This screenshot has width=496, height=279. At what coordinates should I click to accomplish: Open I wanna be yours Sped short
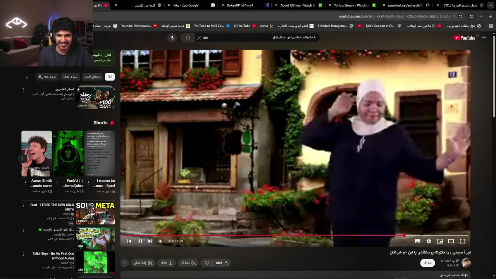point(100,153)
